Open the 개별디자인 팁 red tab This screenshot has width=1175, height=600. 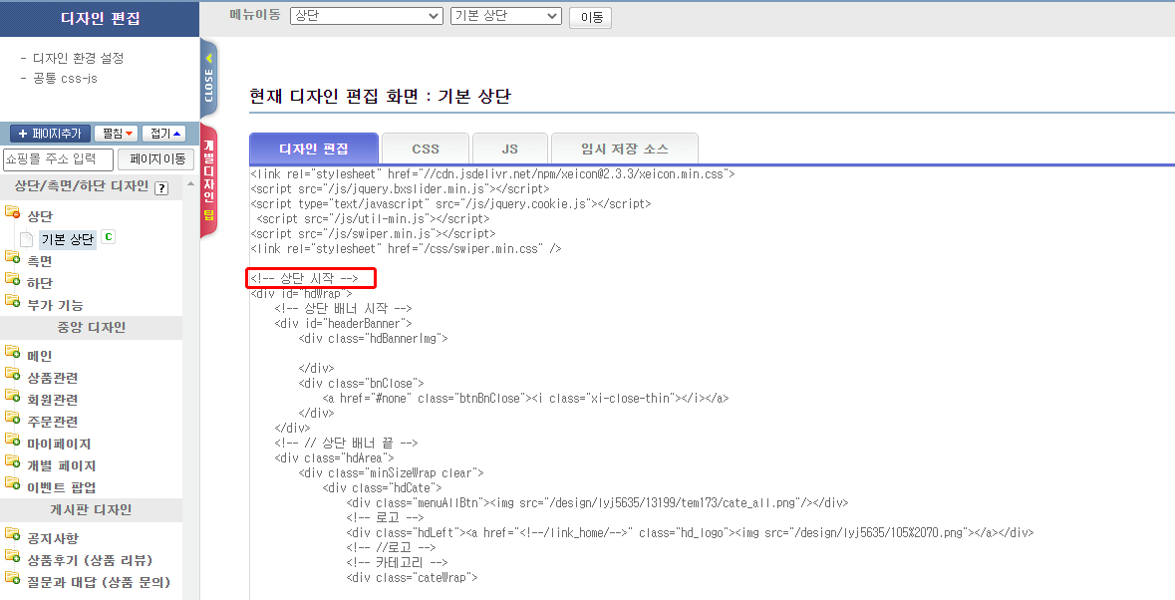click(208, 181)
